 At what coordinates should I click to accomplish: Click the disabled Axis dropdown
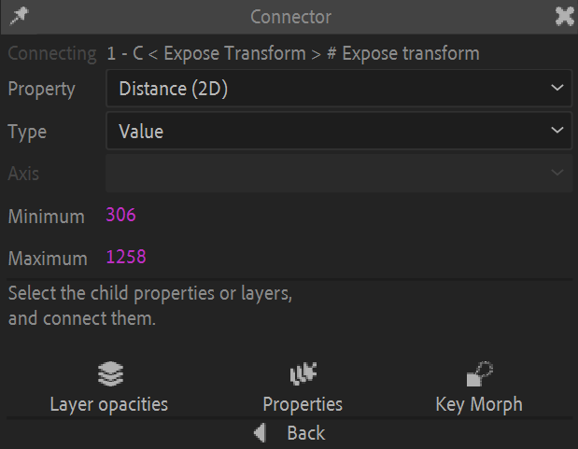coord(327,174)
